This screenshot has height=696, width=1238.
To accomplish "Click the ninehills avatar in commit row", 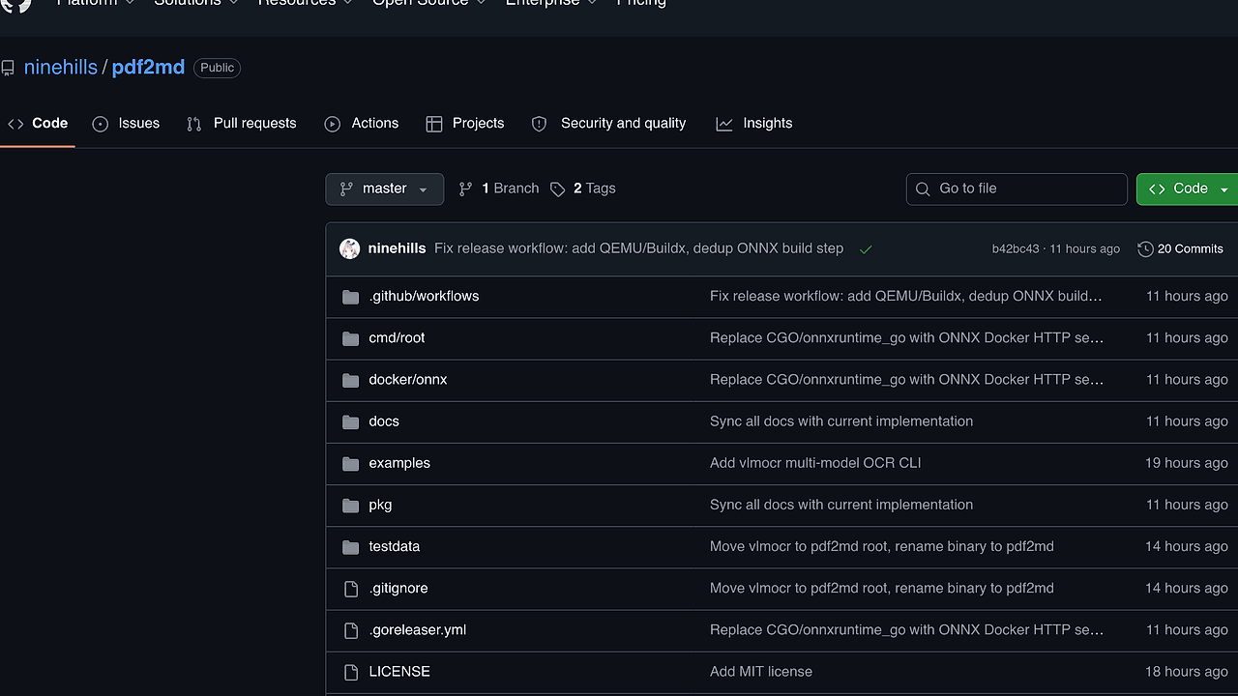I will 350,248.
